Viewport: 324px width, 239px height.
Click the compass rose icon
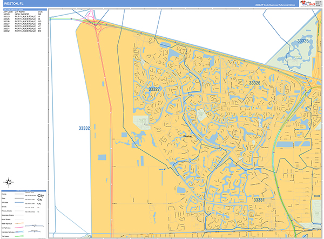(x=9, y=182)
